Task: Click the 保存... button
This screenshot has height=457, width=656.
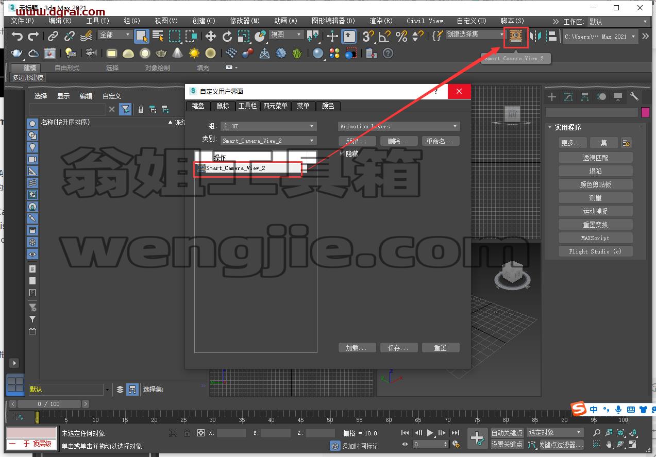Action: click(x=398, y=348)
